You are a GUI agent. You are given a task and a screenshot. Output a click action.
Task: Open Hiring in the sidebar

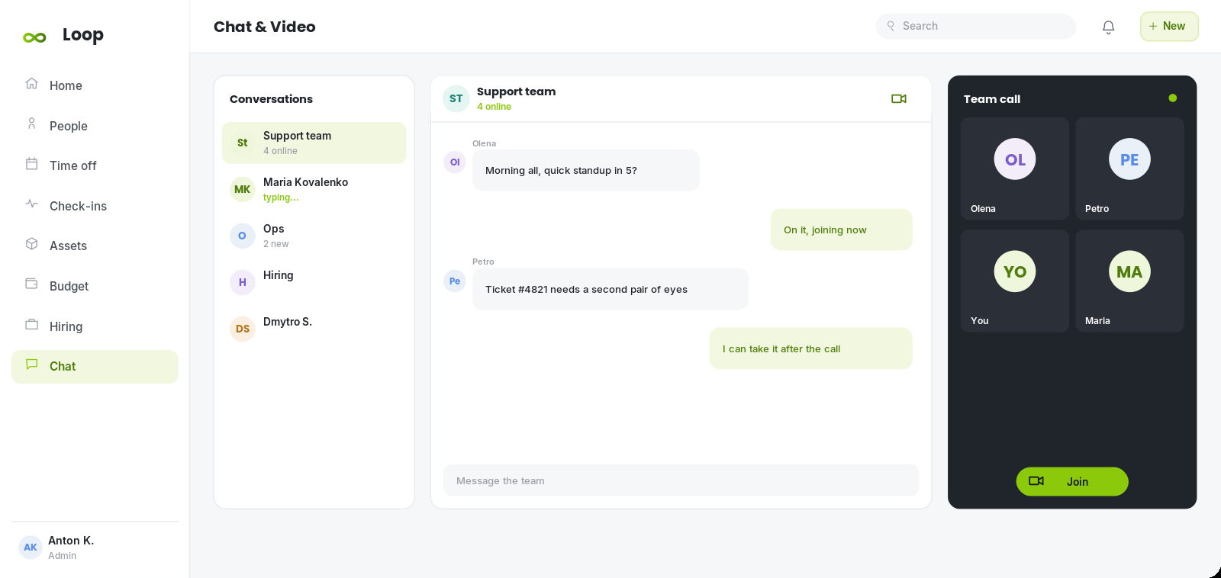tap(95, 326)
